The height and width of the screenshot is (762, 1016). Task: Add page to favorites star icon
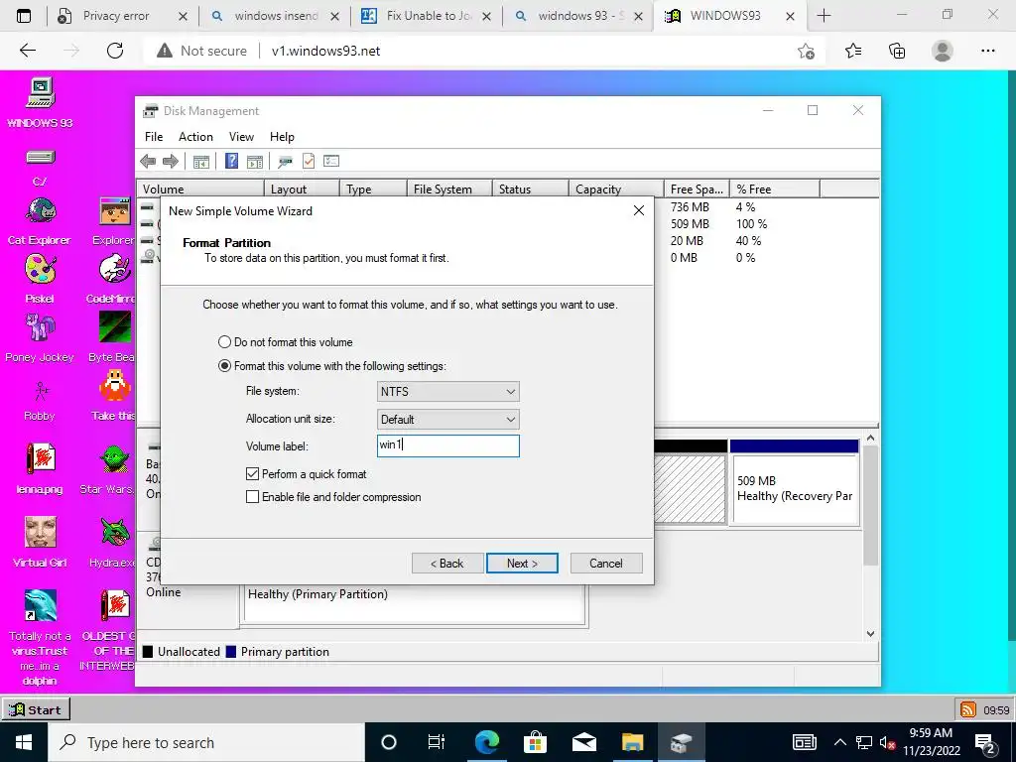coord(806,51)
